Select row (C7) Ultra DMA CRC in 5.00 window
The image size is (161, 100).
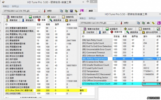click(46, 90)
